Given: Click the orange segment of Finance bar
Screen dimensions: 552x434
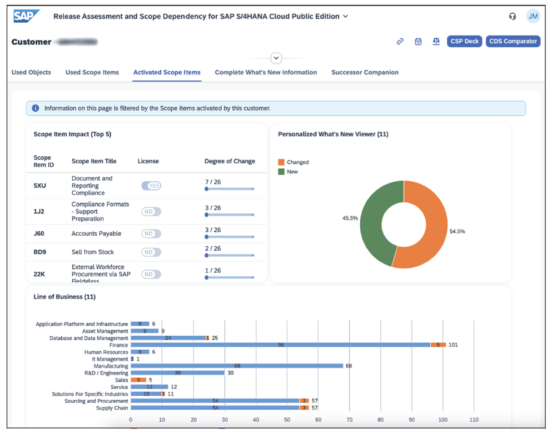Looking at the screenshot, I should coord(438,345).
